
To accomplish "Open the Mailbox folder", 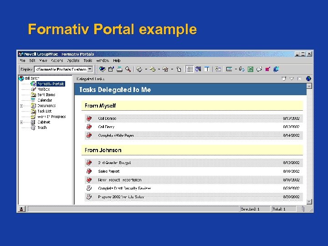I will [x=44, y=89].
